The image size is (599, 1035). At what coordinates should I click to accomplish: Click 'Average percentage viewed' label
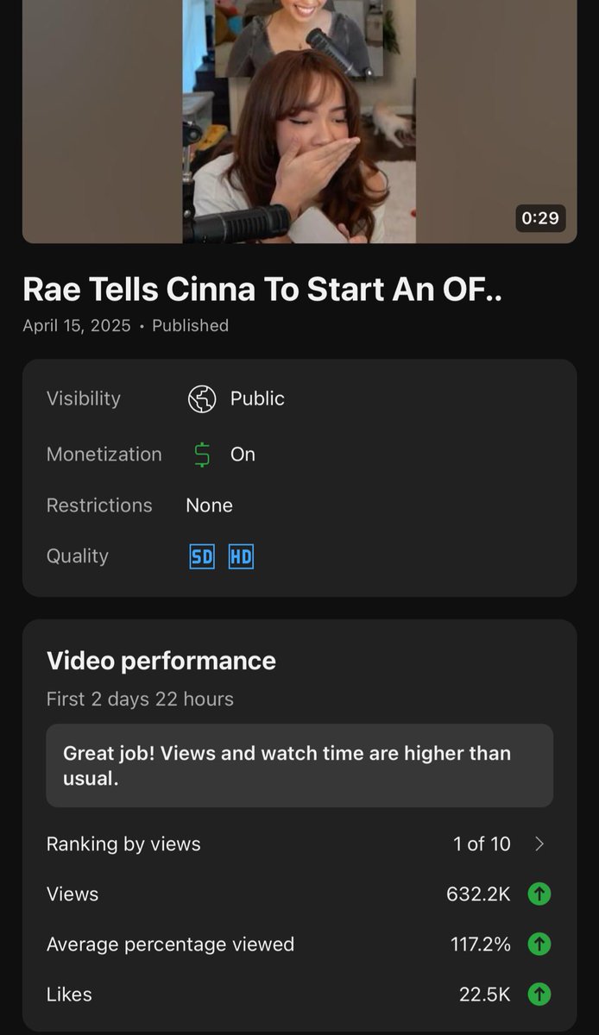(x=171, y=944)
